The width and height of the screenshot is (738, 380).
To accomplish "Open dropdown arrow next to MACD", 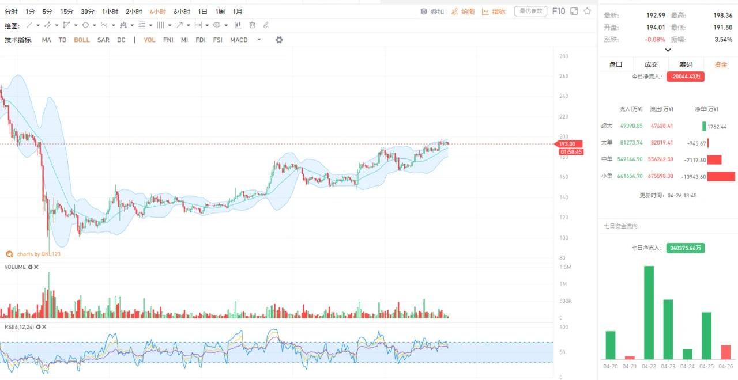I will [259, 40].
